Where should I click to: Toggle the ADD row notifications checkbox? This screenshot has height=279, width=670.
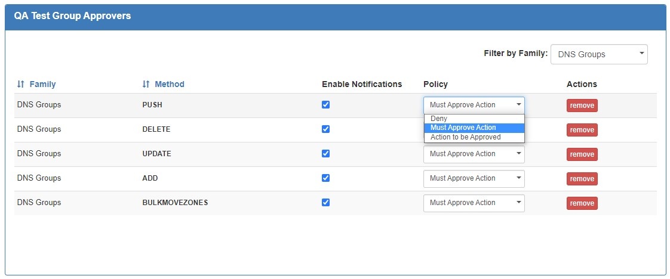[325, 178]
